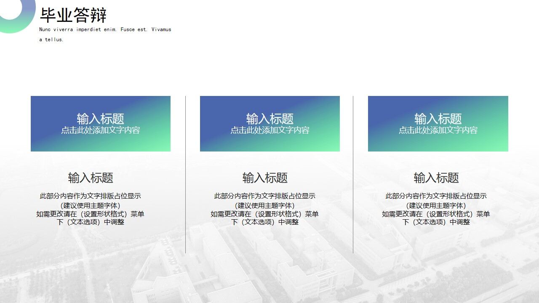Select the right 输入标题 section heading
This screenshot has height=303, width=539.
[x=438, y=178]
